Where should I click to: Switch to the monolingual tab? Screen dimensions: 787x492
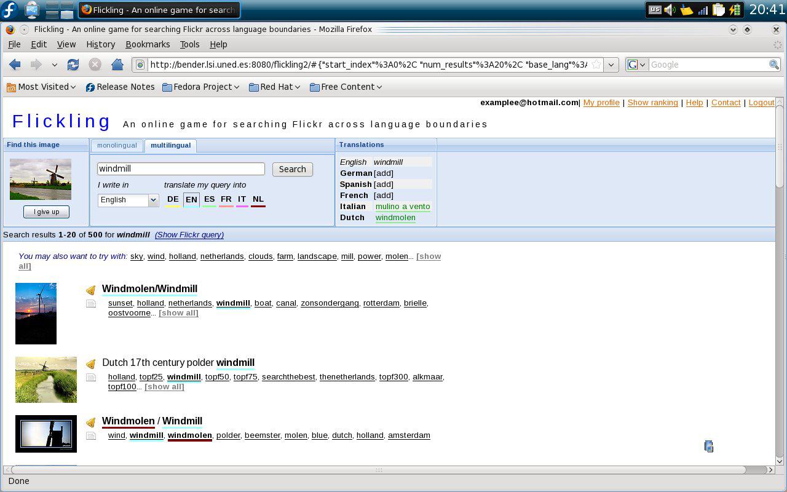117,146
